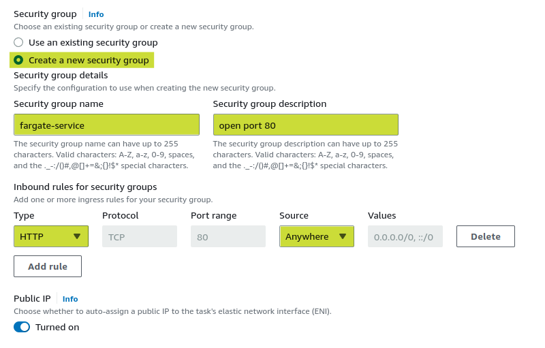545x348 pixels.
Task: Select 'Use an existing security group' radio
Action: tap(18, 42)
